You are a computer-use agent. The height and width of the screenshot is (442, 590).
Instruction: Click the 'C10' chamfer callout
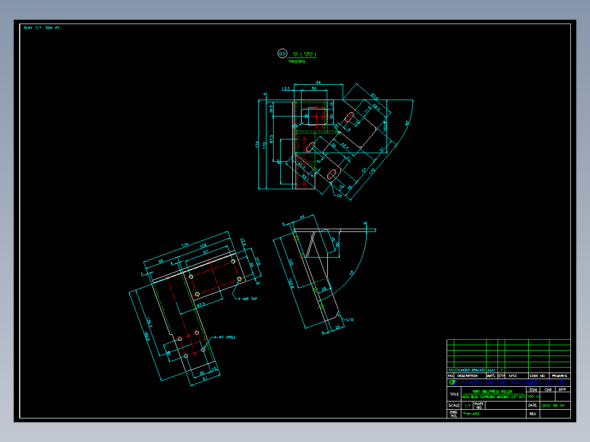(350, 320)
